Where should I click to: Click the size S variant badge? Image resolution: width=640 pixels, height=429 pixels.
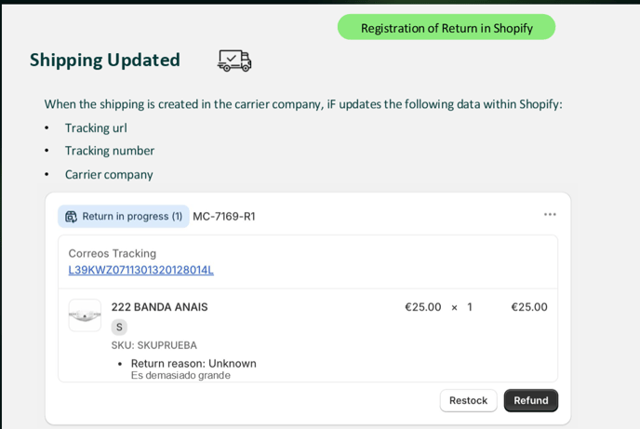tap(119, 327)
